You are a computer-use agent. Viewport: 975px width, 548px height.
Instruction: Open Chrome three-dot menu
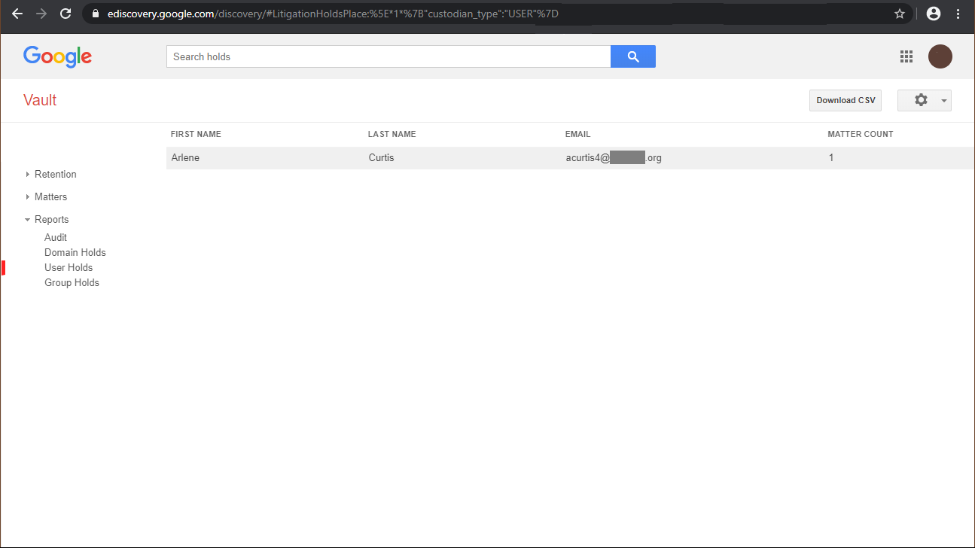[958, 14]
